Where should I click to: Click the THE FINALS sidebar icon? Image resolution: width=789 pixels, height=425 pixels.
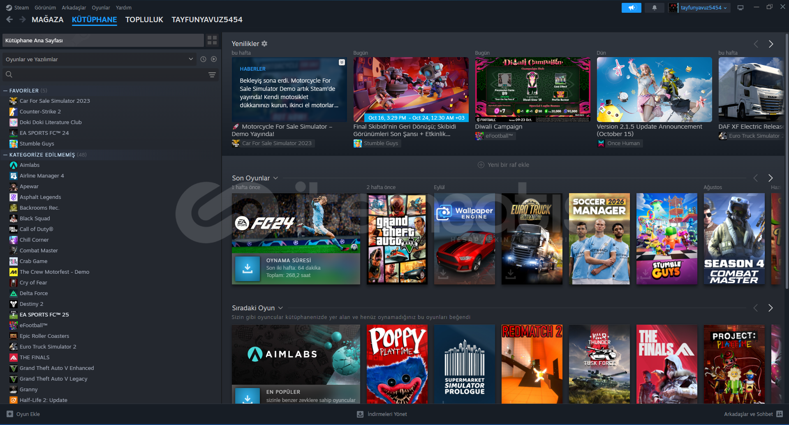pyautogui.click(x=14, y=357)
